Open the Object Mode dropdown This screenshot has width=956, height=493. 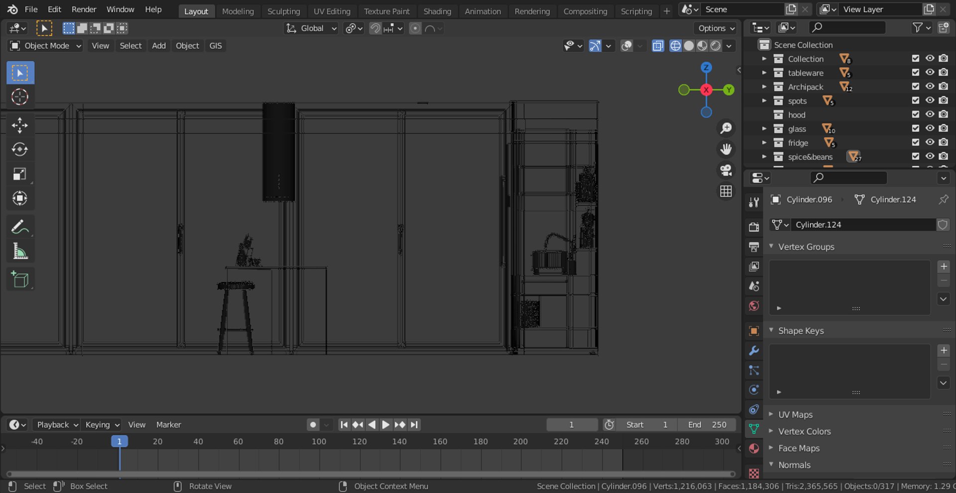point(45,46)
